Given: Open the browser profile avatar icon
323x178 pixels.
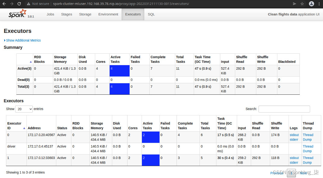Looking at the screenshot, I should coord(312,4).
